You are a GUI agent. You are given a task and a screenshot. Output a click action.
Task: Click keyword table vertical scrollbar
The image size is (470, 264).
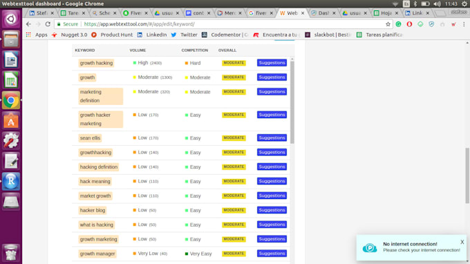[292, 102]
